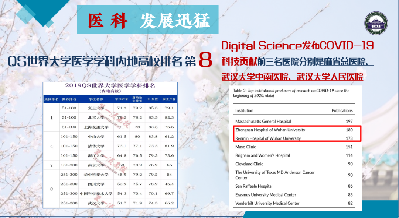
Task: Click the 上海交通大学 table cell
Action: coord(96,127)
